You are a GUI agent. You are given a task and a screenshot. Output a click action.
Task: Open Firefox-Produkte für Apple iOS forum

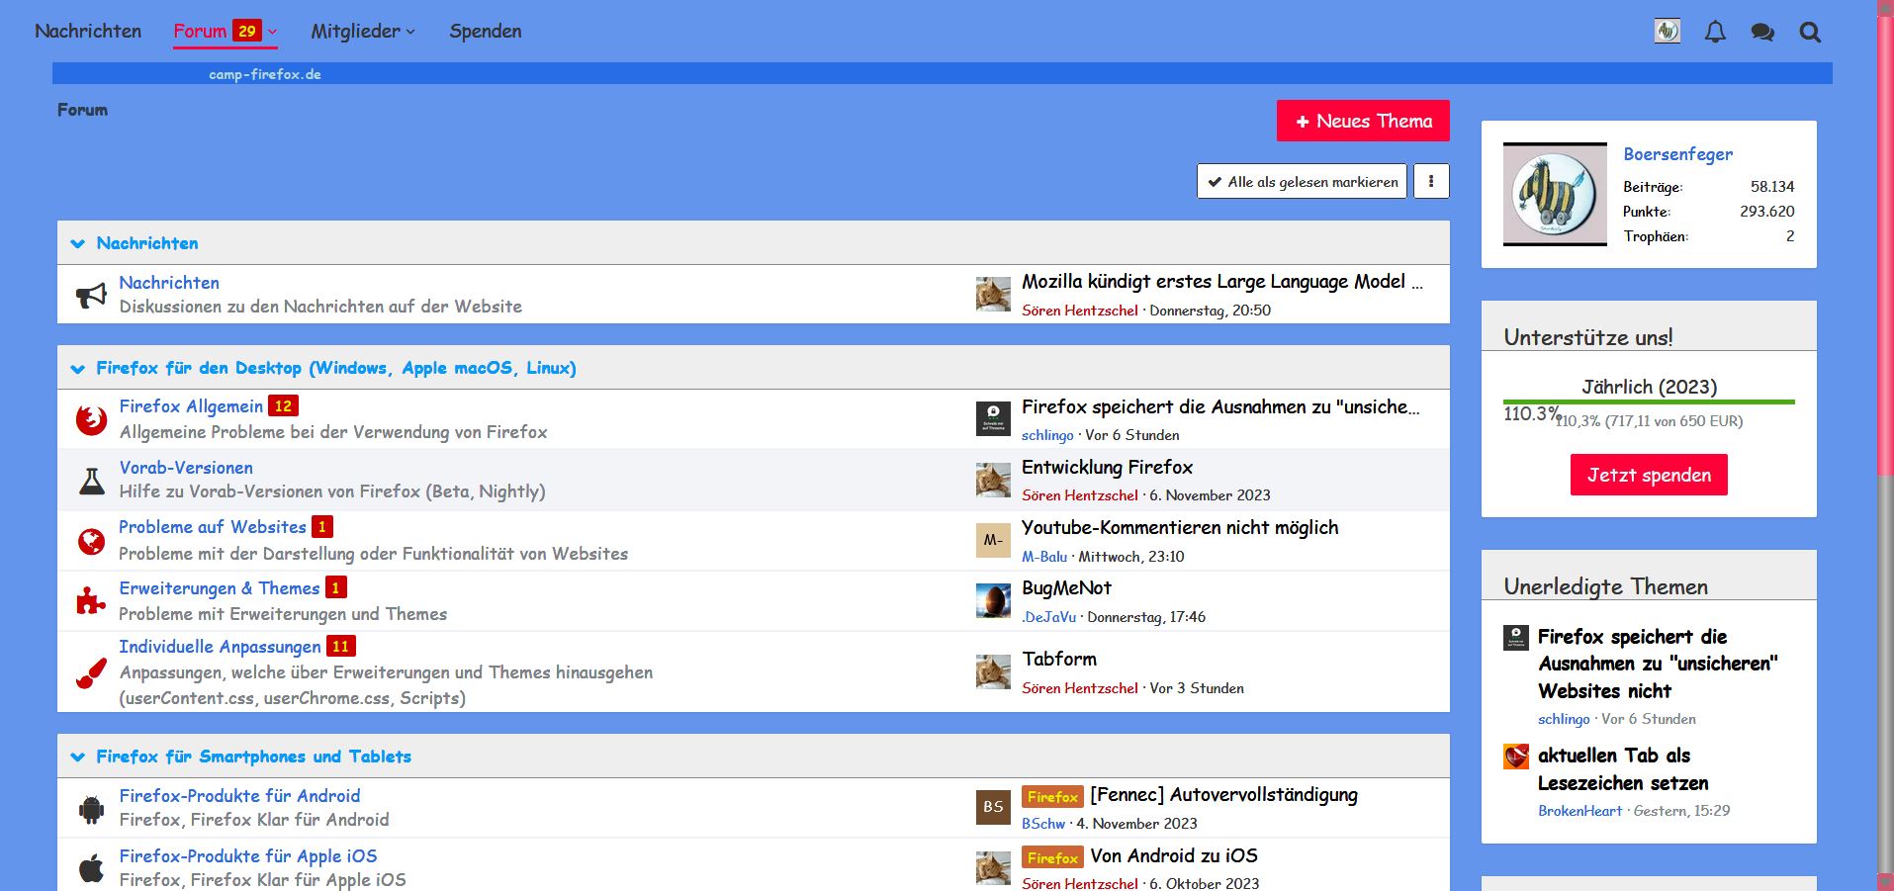[x=248, y=856]
